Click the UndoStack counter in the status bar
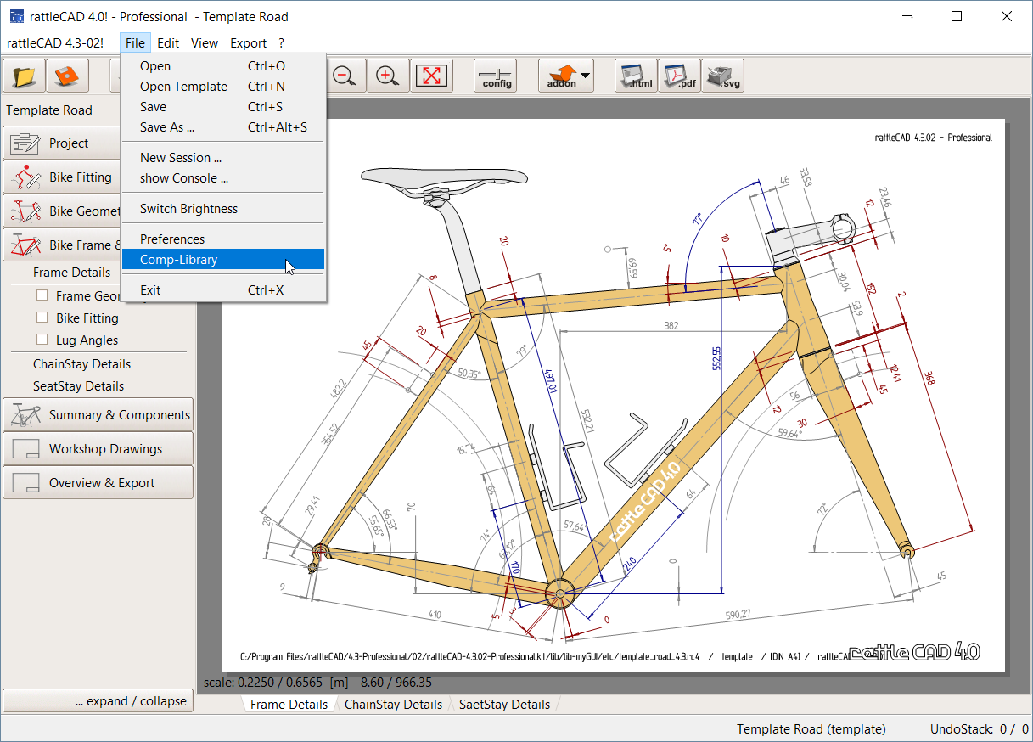The width and height of the screenshot is (1033, 742). [x=980, y=728]
